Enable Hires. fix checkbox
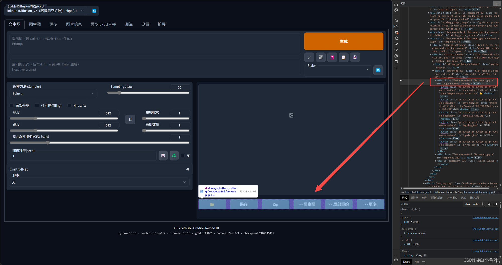This screenshot has width=502, height=265. [x=70, y=105]
